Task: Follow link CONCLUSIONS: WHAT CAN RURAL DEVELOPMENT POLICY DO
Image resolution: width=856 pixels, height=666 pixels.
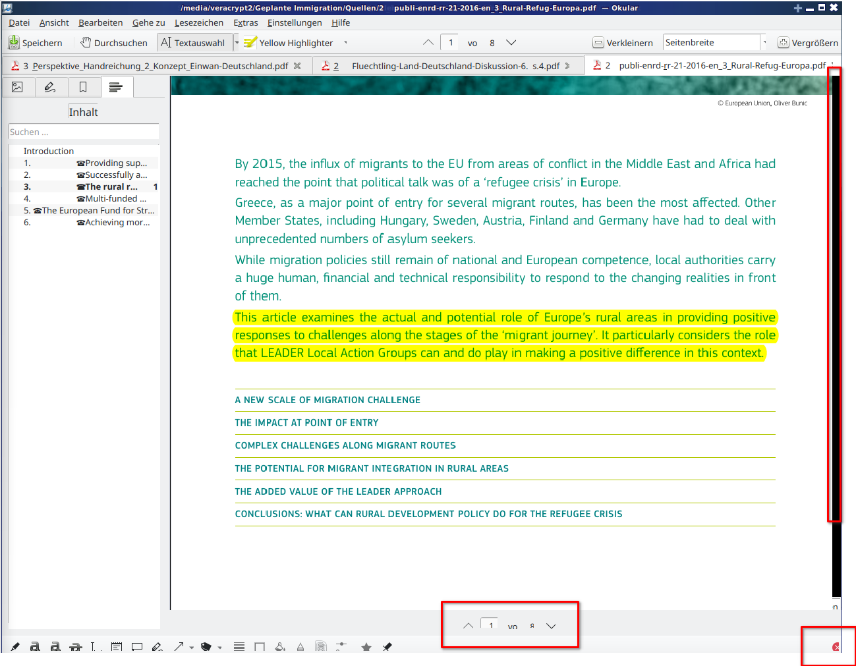Action: click(428, 514)
